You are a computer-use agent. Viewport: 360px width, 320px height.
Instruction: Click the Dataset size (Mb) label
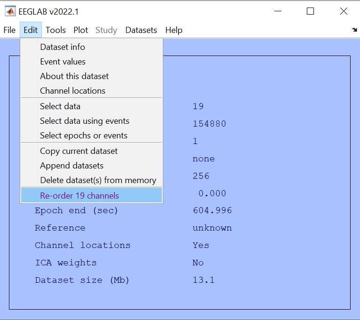point(82,280)
